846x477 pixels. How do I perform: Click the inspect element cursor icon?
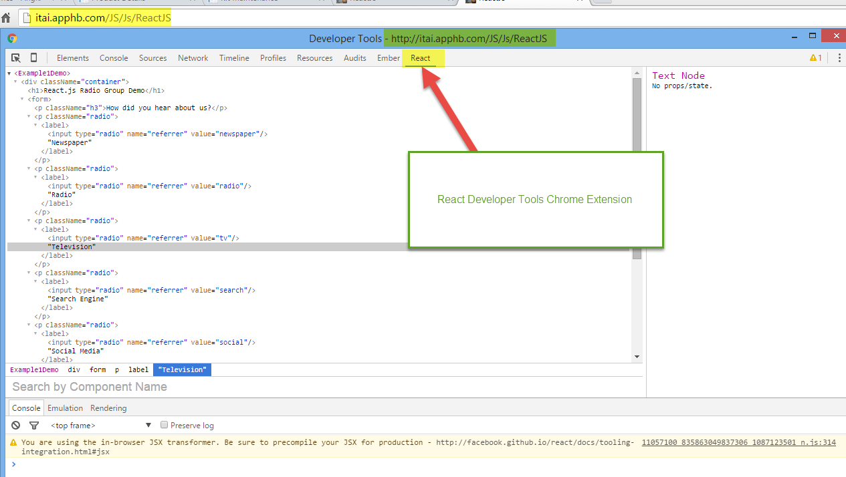pyautogui.click(x=16, y=58)
